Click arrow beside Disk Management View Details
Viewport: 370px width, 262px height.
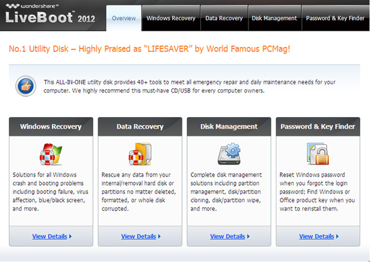point(248,236)
